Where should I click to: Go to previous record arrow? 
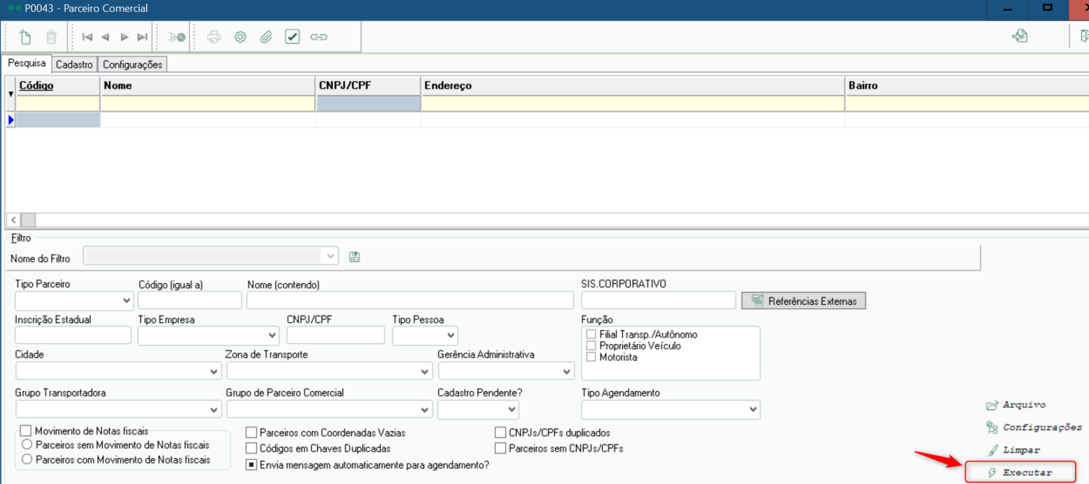coord(106,37)
